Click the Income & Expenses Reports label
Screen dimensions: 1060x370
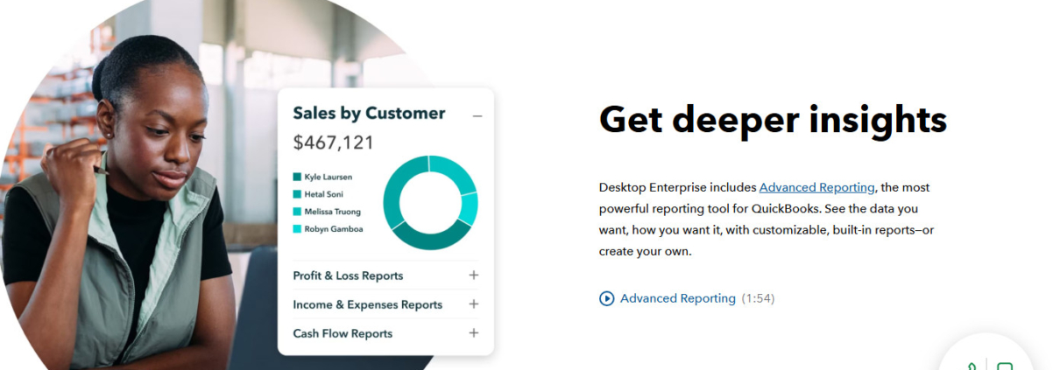pos(367,304)
